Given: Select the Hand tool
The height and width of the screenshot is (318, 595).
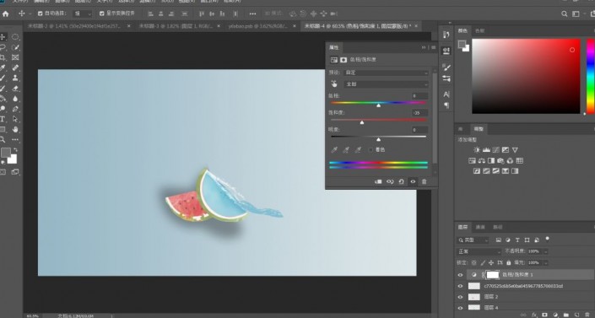Looking at the screenshot, I should click(15, 129).
